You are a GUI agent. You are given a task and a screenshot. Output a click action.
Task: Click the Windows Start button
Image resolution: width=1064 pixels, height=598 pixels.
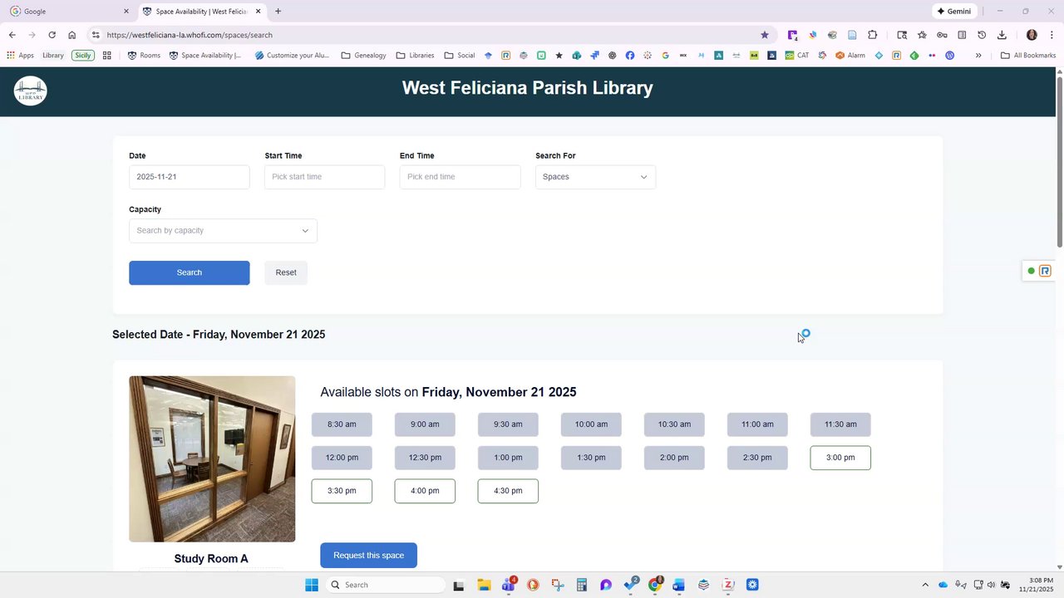(312, 585)
